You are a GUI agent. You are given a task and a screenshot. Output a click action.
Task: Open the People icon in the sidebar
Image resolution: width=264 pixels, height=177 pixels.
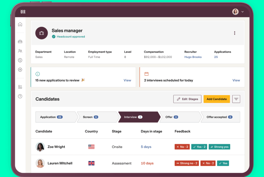(20, 51)
